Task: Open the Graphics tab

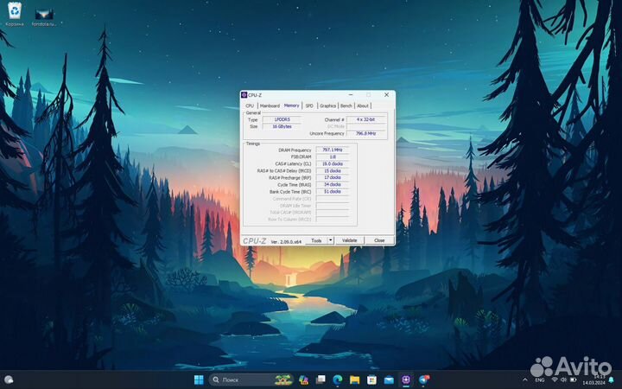Action: coord(327,105)
